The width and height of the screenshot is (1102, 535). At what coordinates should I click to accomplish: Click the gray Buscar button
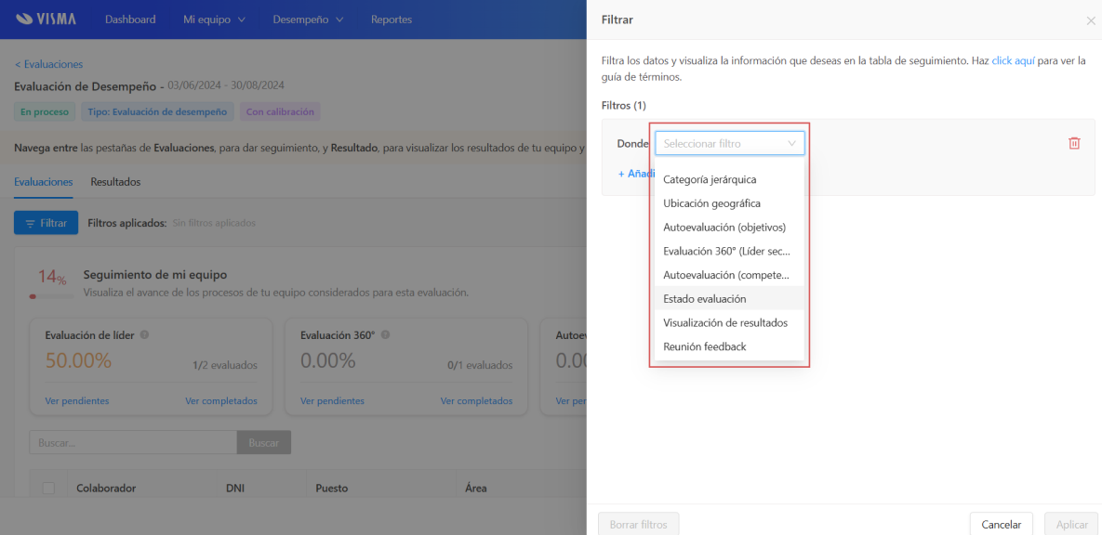tap(264, 442)
